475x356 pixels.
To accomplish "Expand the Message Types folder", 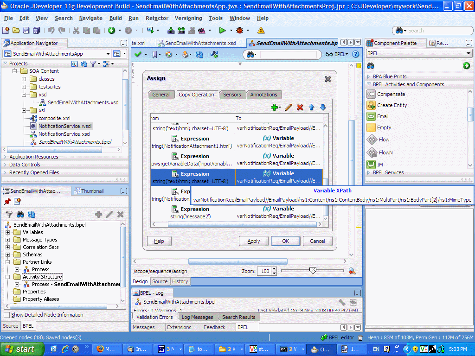I will [x=7, y=240].
